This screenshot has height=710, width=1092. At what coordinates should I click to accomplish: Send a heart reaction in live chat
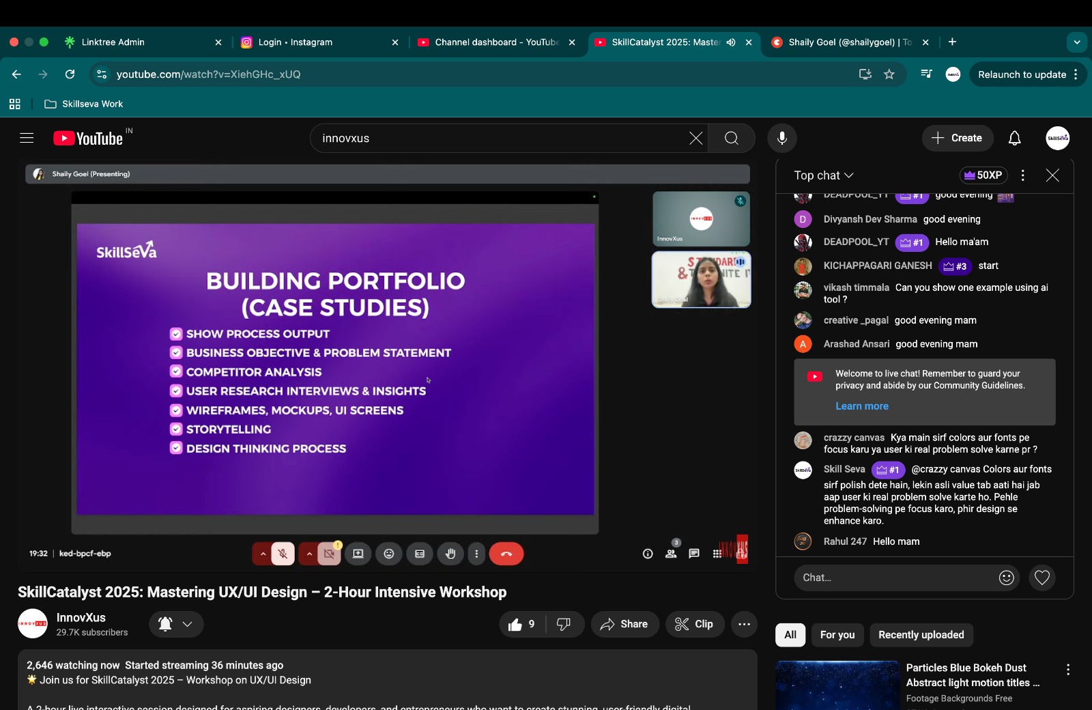click(x=1042, y=578)
